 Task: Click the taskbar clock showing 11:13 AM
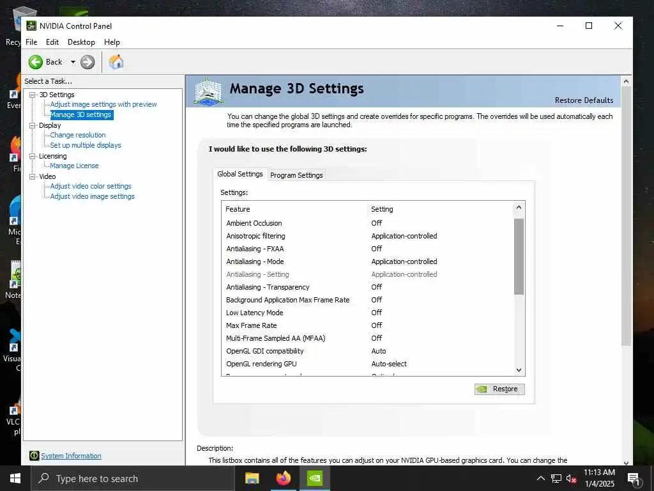[x=599, y=478]
